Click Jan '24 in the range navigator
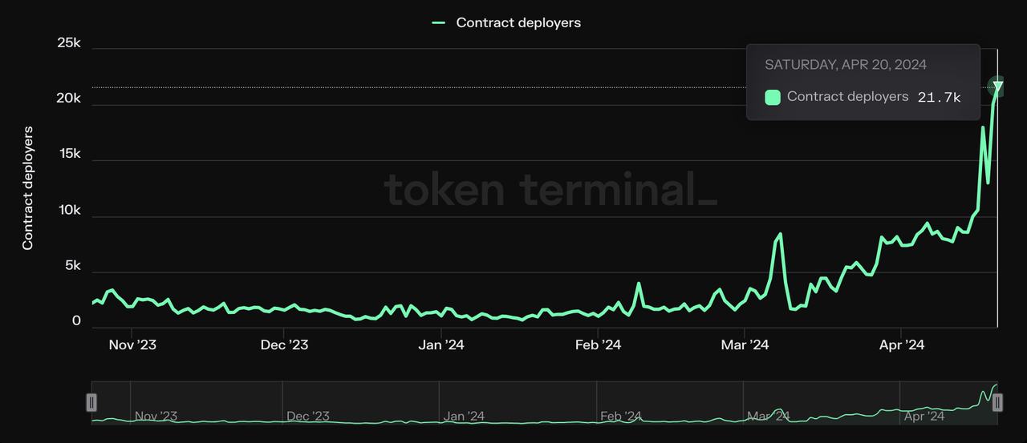The image size is (1027, 443). point(465,416)
